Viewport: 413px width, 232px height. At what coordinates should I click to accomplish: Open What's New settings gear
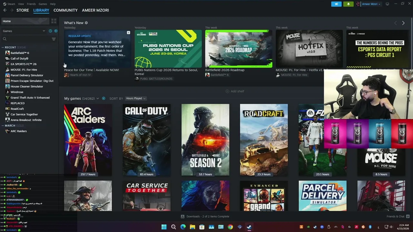pyautogui.click(x=86, y=23)
